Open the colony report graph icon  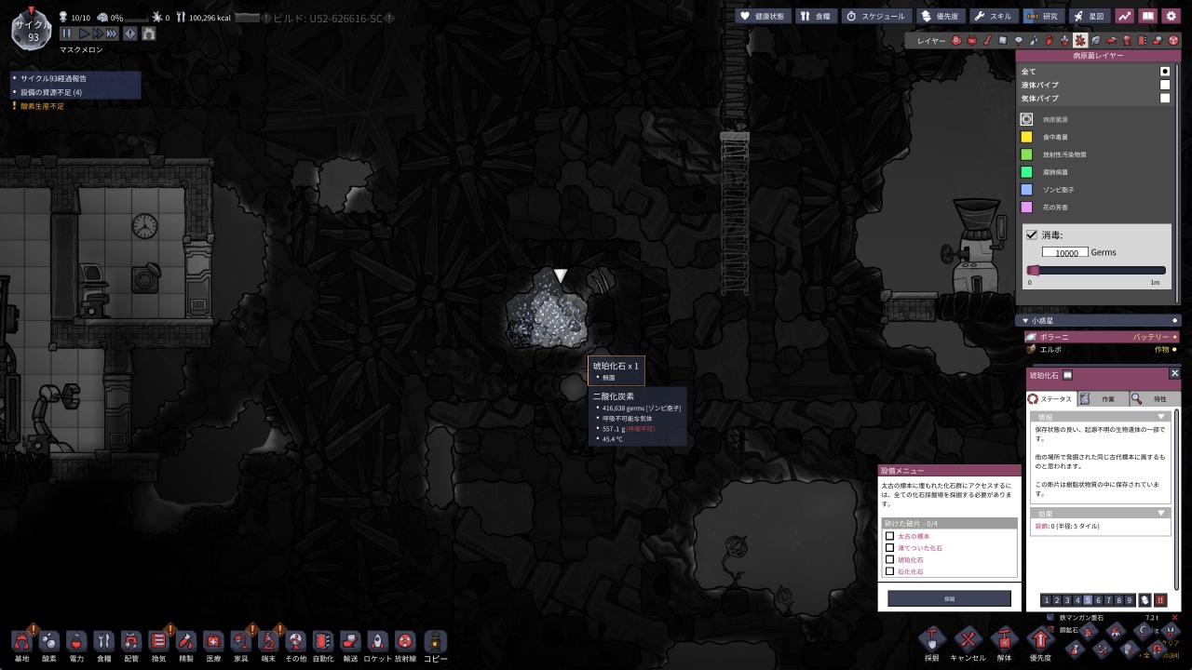coord(1125,16)
